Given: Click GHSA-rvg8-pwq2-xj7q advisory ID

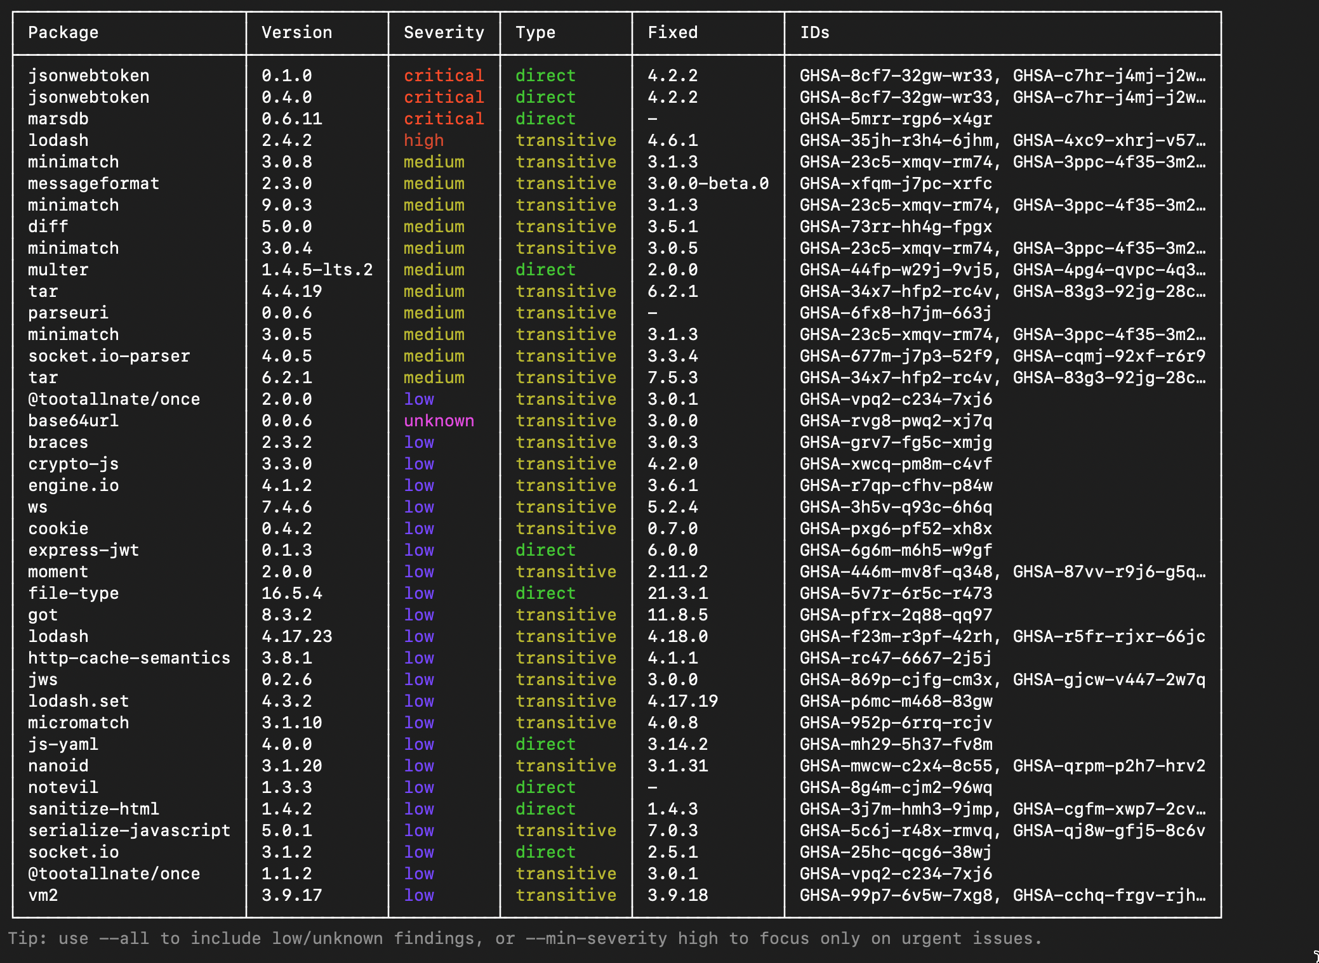Looking at the screenshot, I should click(896, 421).
